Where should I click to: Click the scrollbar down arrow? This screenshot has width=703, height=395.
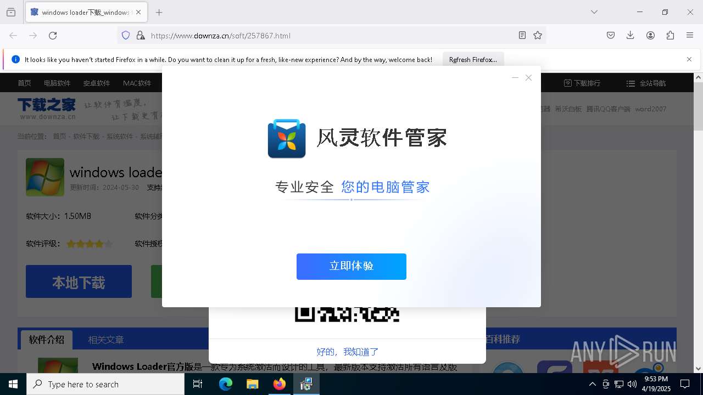click(x=698, y=369)
